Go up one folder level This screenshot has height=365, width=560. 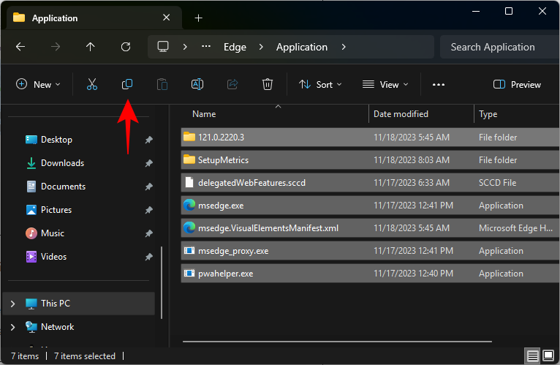91,47
